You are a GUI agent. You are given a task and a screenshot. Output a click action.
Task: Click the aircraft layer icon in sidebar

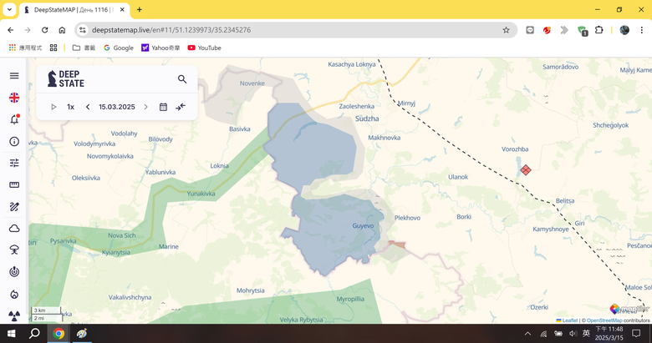(14, 250)
